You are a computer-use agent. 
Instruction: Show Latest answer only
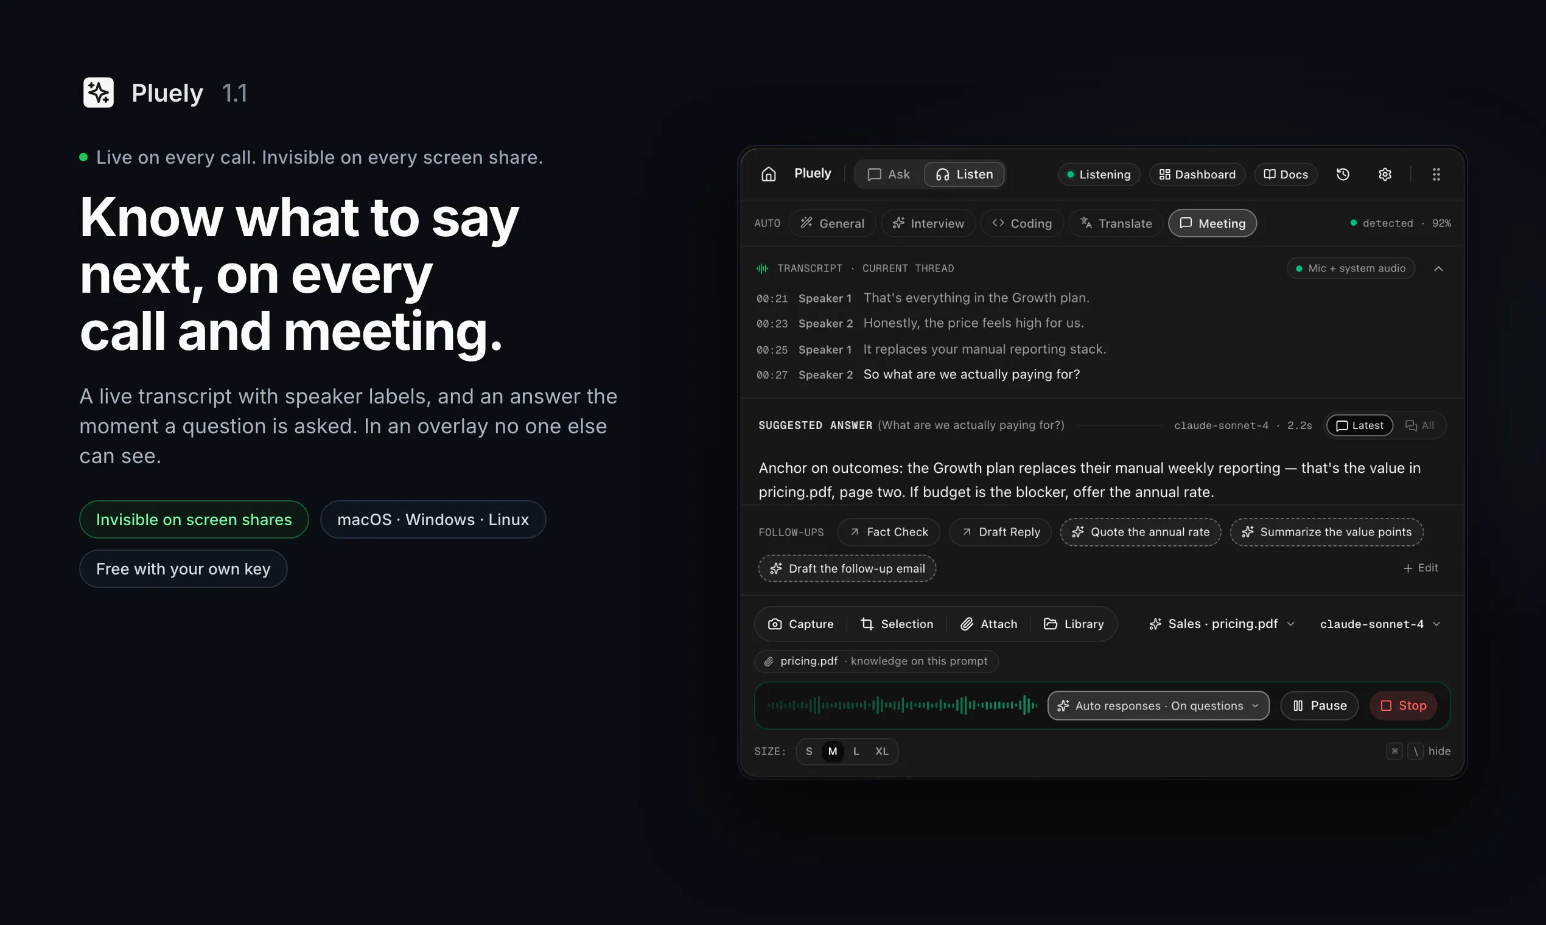tap(1360, 426)
